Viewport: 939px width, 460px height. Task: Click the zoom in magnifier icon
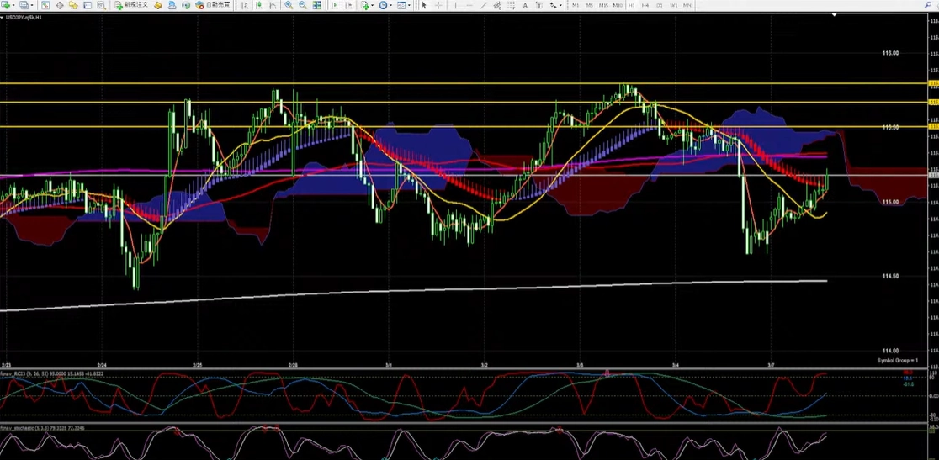pos(289,5)
